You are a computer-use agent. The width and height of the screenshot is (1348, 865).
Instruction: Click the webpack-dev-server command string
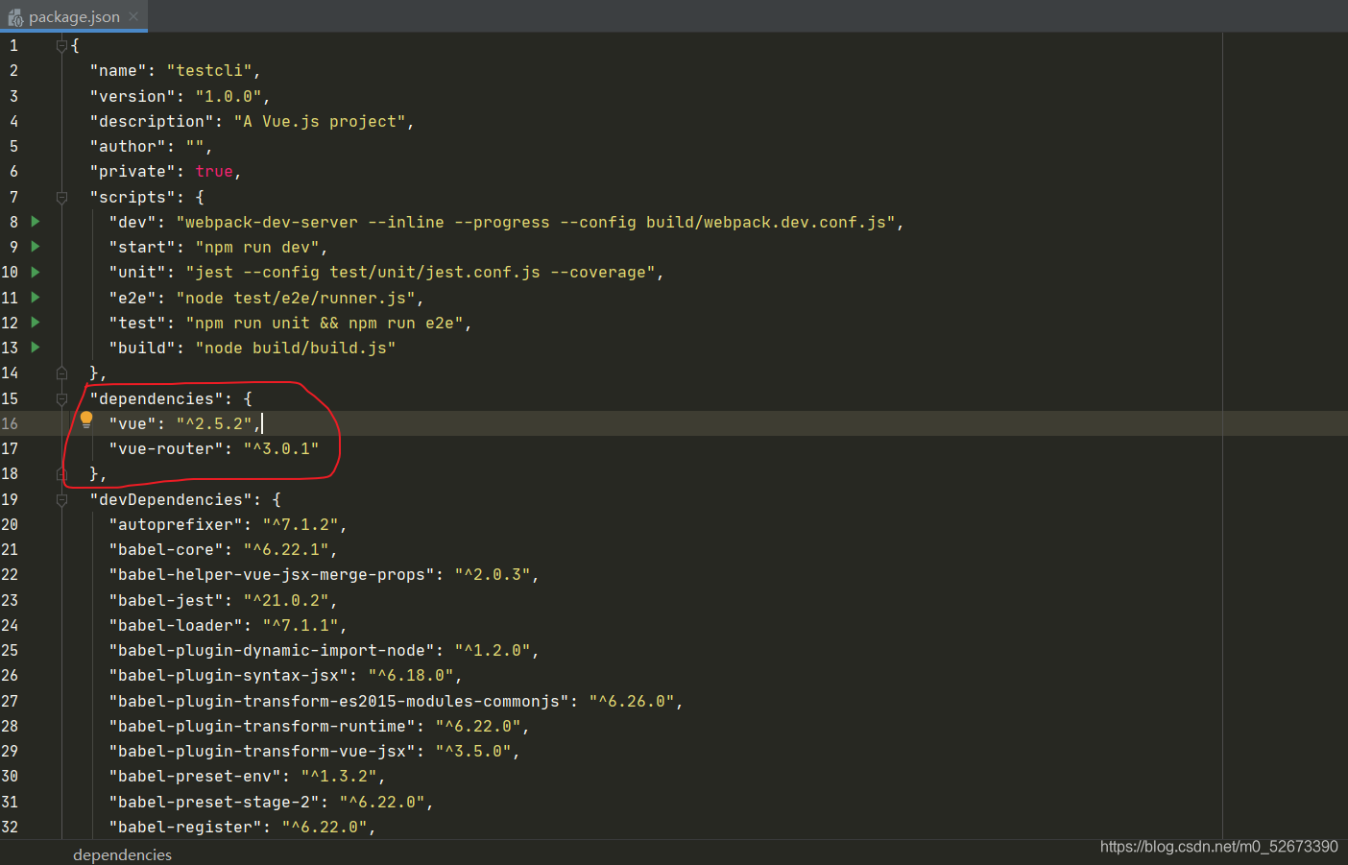pyautogui.click(x=536, y=222)
